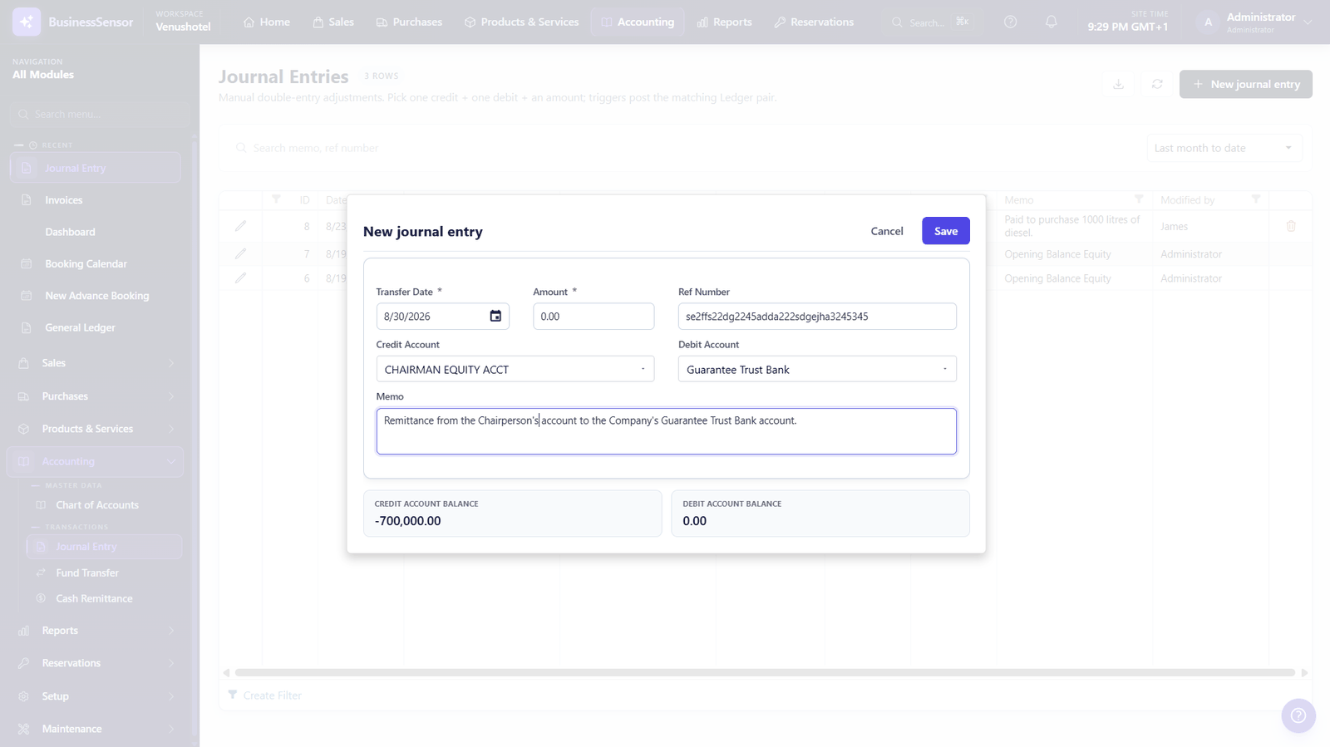Click the Modified by column filter icon

coord(1256,199)
